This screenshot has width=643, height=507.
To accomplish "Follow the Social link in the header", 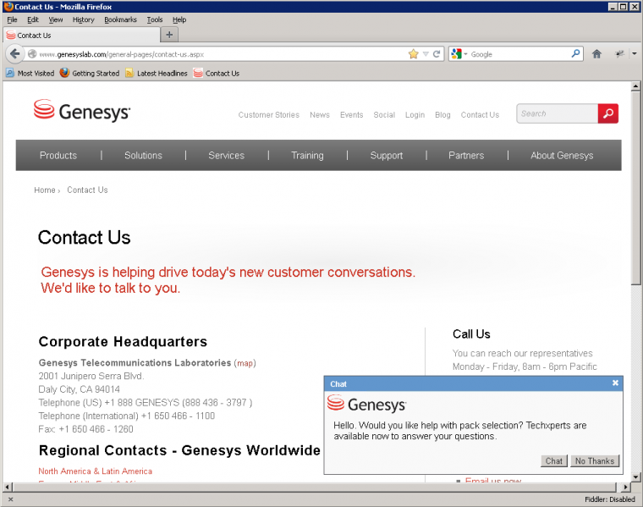I will click(x=384, y=115).
